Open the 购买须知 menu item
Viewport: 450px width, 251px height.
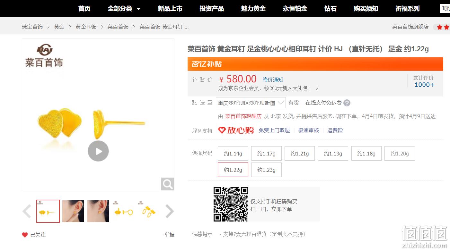(x=366, y=9)
